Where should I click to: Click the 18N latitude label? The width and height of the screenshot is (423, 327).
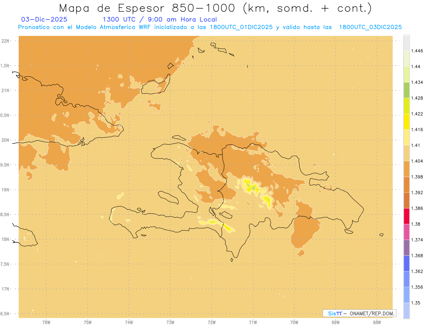(x=6, y=239)
